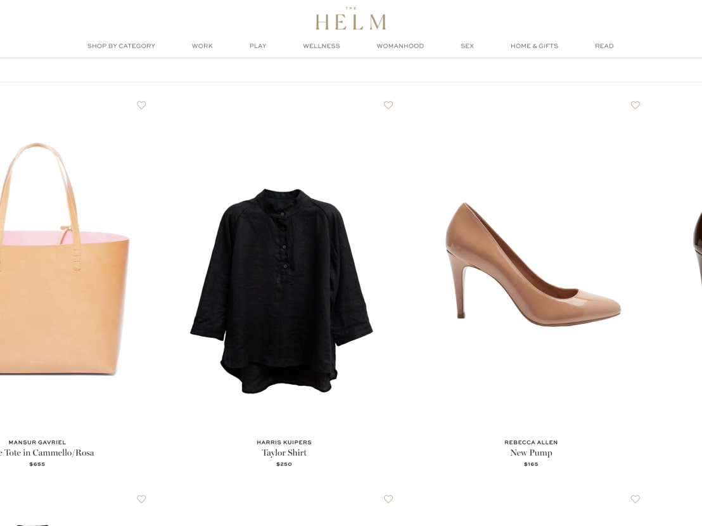702x526 pixels.
Task: Click the Harris Kuipers brand name
Action: coord(284,442)
